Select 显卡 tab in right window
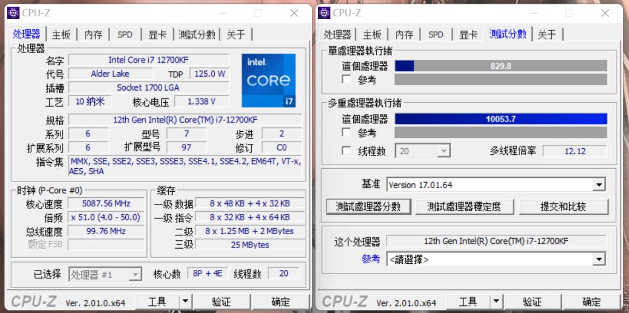 [x=468, y=35]
